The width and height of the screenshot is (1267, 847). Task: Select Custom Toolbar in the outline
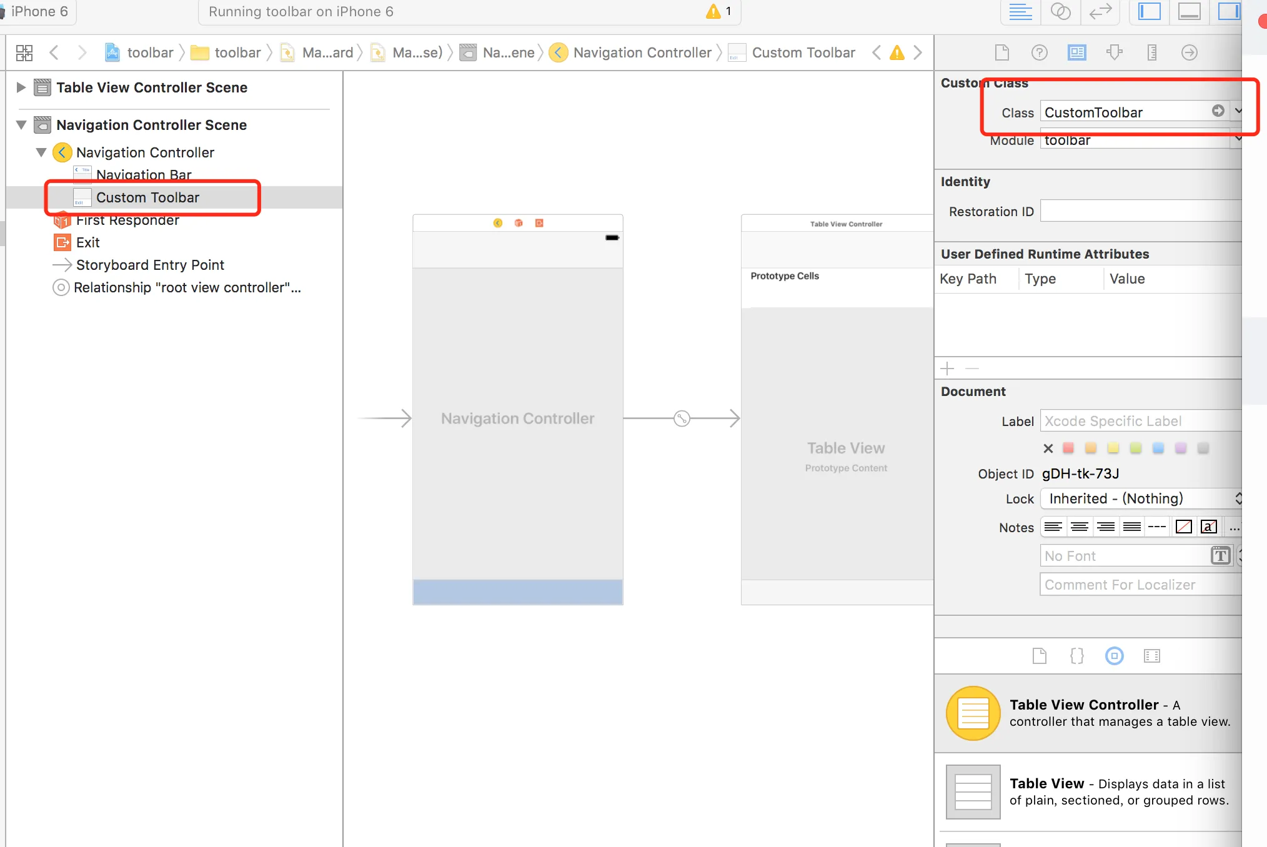click(147, 197)
